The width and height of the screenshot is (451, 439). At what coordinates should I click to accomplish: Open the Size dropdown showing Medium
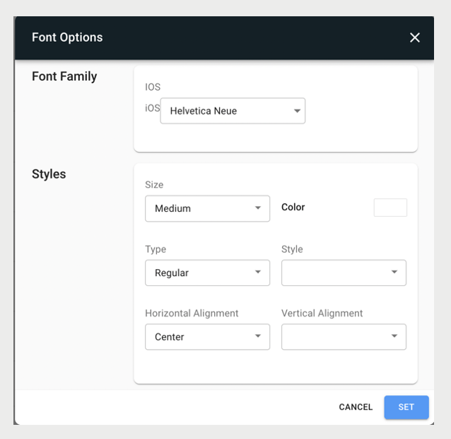(x=207, y=209)
